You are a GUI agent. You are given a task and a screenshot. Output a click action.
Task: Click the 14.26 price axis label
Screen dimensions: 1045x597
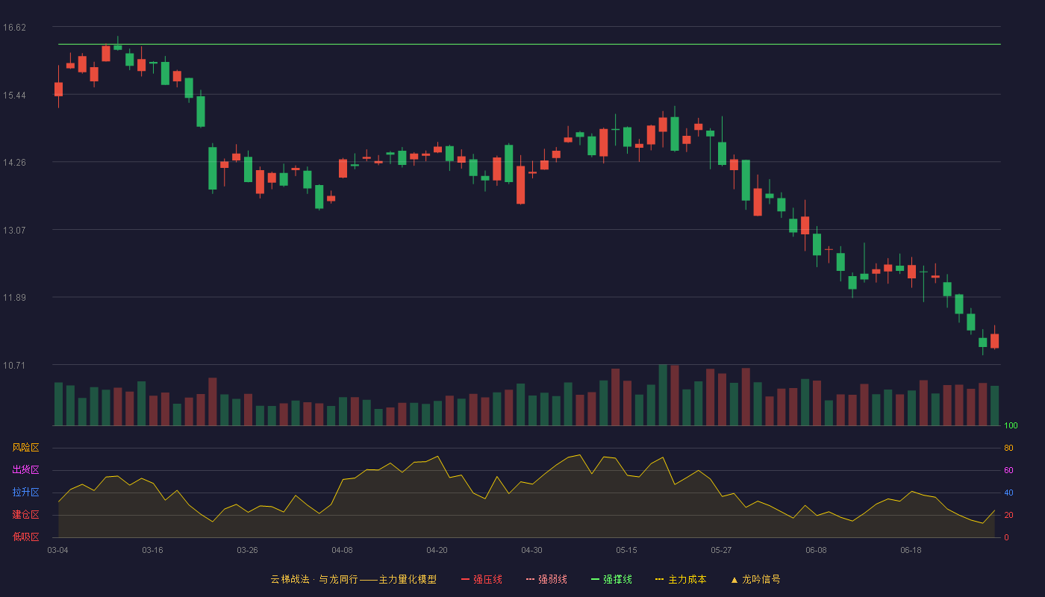pyautogui.click(x=14, y=163)
